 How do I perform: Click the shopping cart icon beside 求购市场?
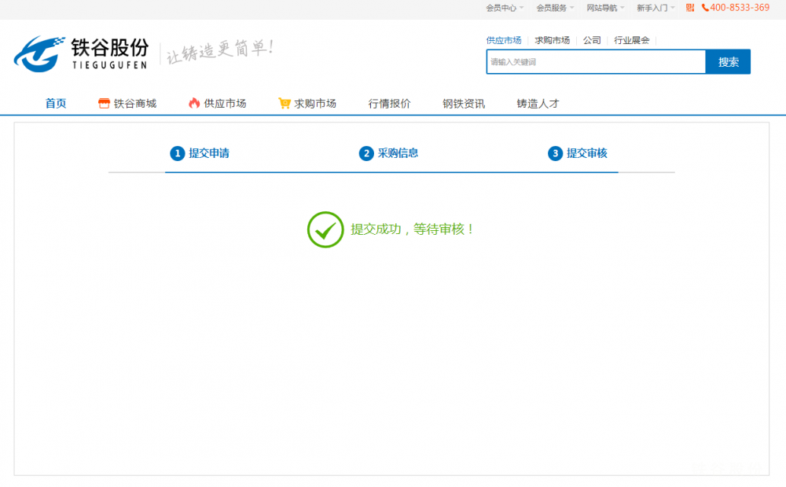(x=285, y=103)
